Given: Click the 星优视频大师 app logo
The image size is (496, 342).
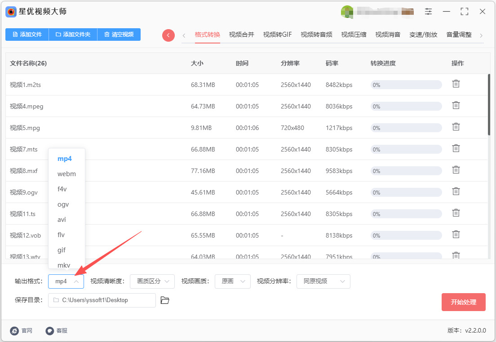Looking at the screenshot, I should click(x=11, y=12).
